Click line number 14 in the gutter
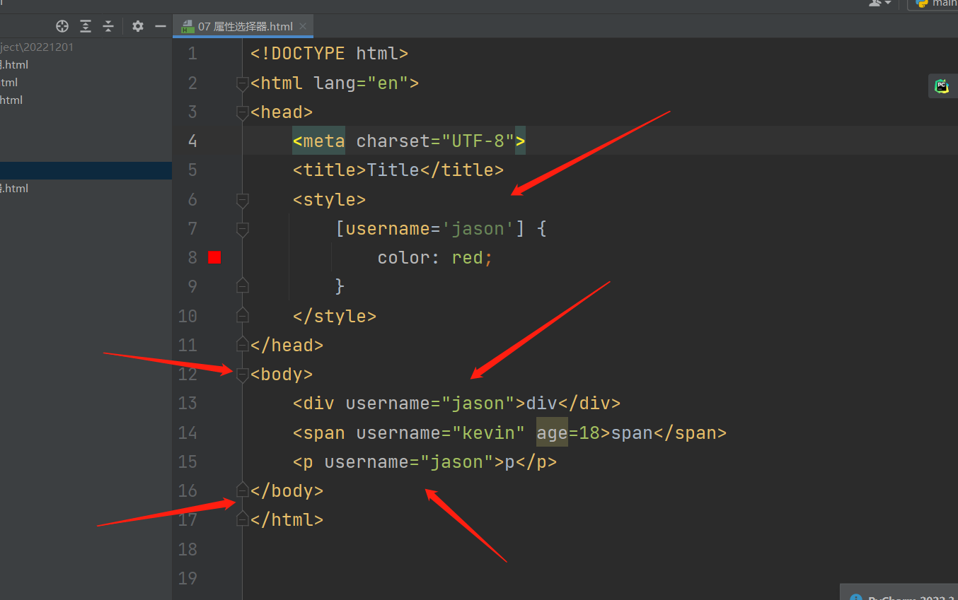Screen dimensions: 958x600 (187, 432)
